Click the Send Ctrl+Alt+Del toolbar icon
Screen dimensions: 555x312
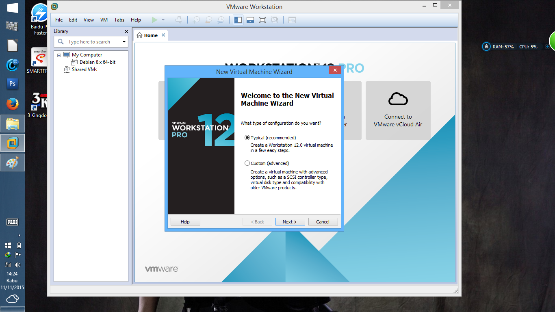pyautogui.click(x=179, y=19)
